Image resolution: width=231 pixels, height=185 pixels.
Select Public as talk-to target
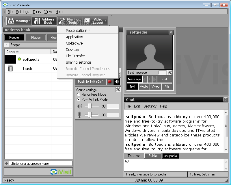pos(153,156)
